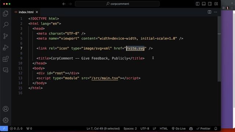This screenshot has height=132, width=235.
Task: Open the Explorer view in activity bar
Action: pos(6,14)
